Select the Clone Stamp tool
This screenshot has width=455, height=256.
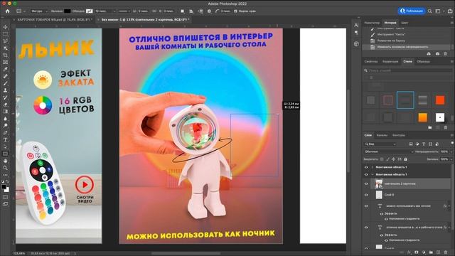pyautogui.click(x=5, y=90)
